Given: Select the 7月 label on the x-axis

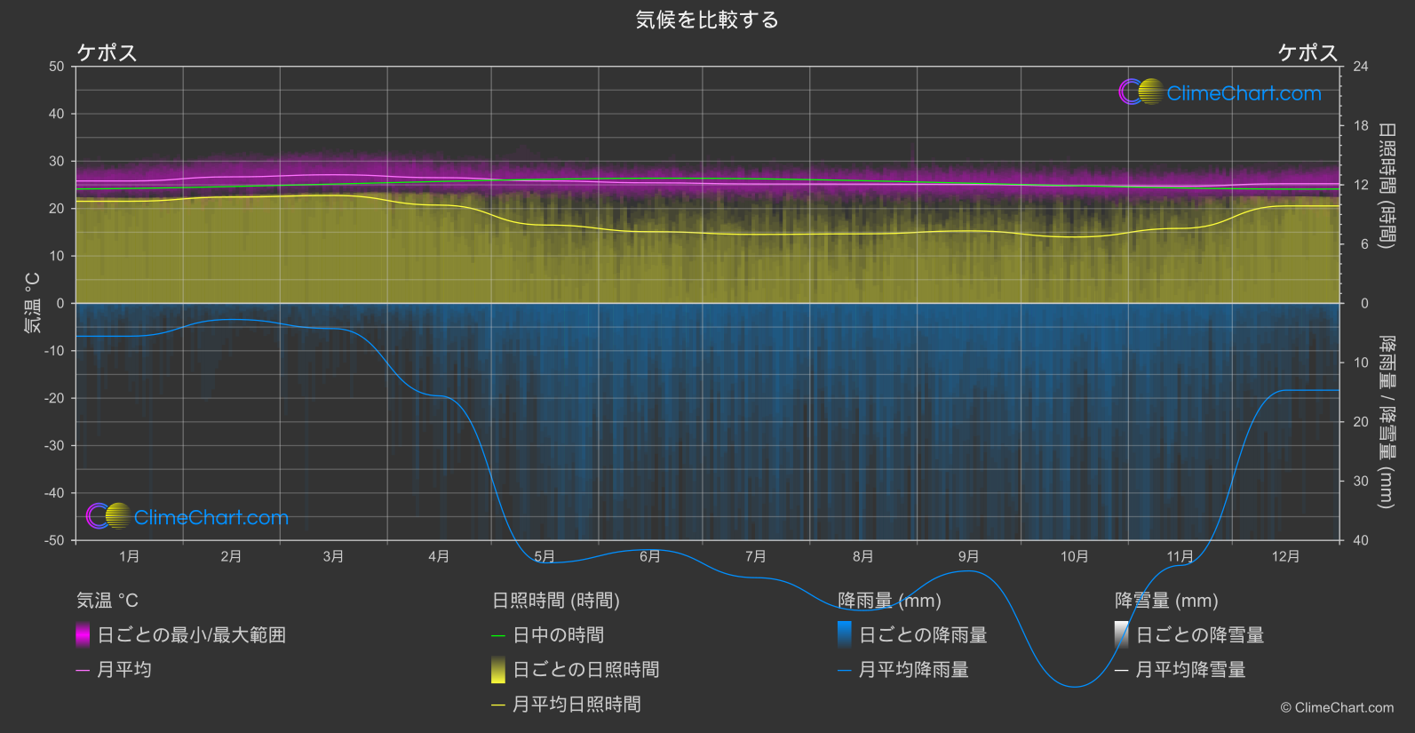Looking at the screenshot, I should 756,556.
